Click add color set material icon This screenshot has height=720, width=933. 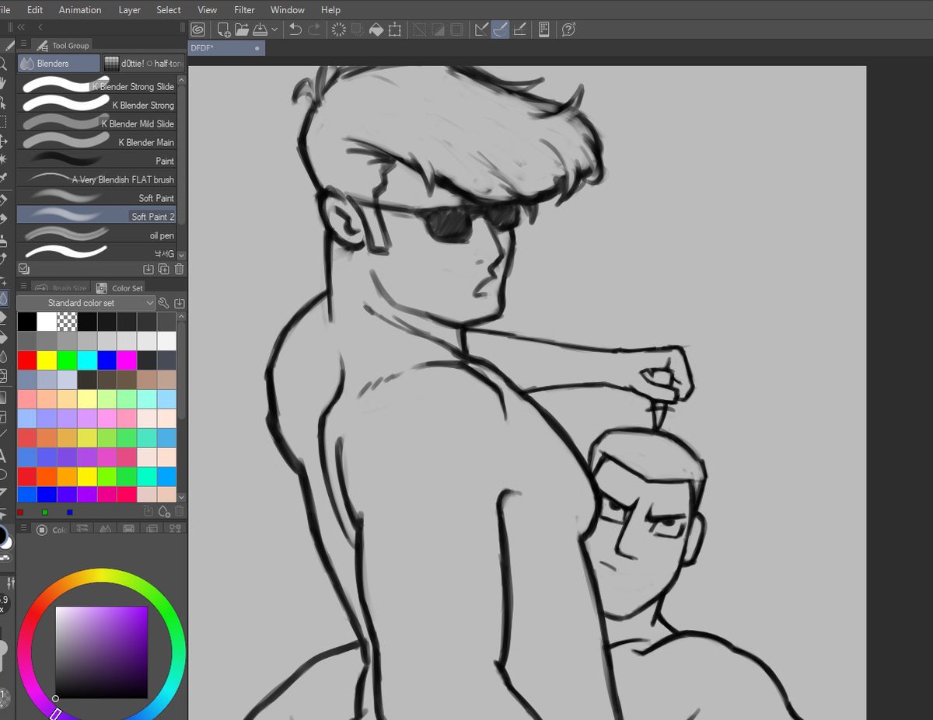pos(180,303)
